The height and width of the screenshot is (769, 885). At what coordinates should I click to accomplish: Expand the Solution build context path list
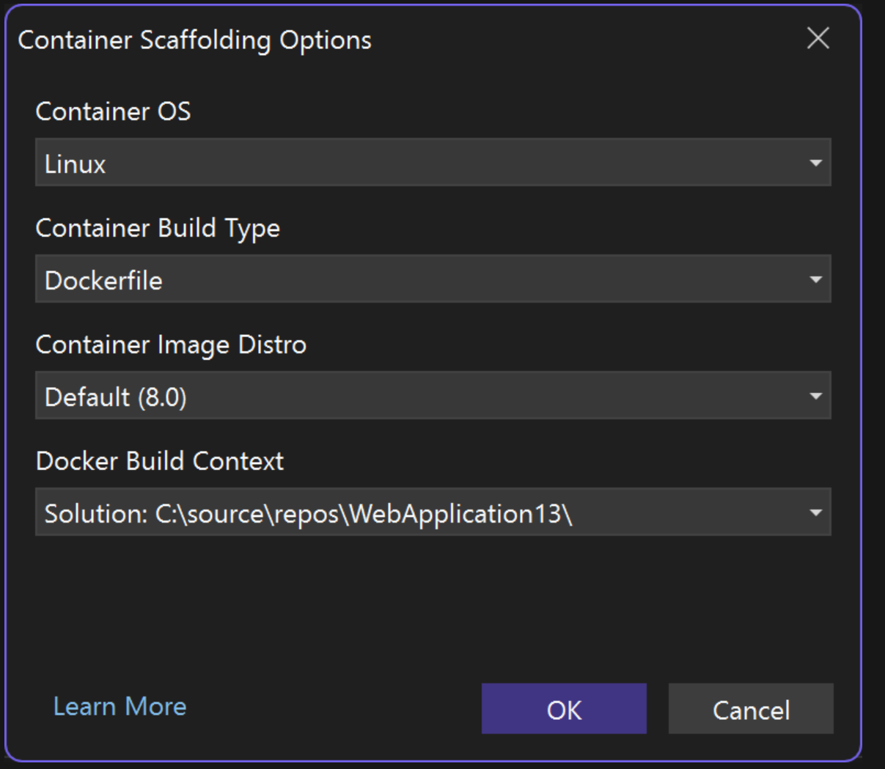tap(433, 512)
